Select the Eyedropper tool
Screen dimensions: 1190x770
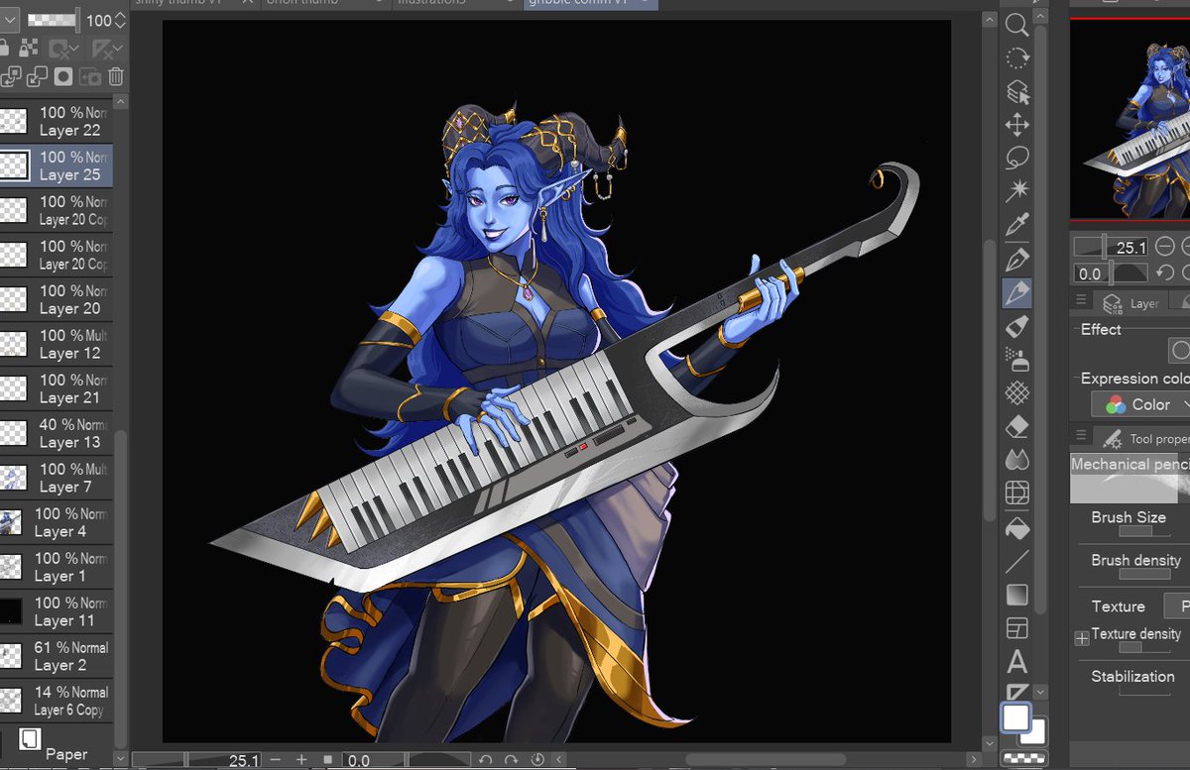(1016, 225)
